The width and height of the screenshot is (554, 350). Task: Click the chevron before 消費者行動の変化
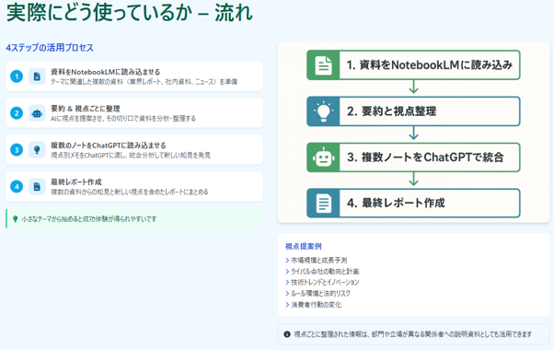coord(287,305)
